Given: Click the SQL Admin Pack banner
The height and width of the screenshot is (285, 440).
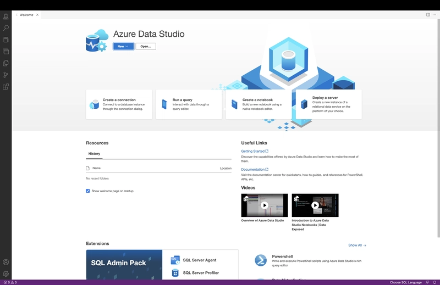Looking at the screenshot, I should point(124,265).
